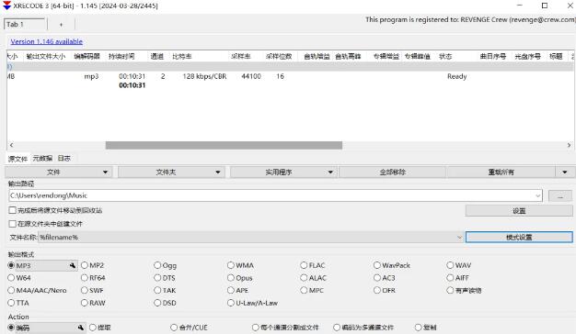Click the 重载所有 button

coord(501,173)
